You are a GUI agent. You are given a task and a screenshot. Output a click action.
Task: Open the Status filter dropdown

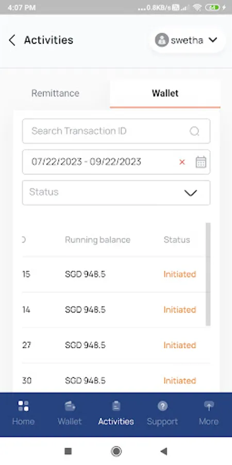116,193
